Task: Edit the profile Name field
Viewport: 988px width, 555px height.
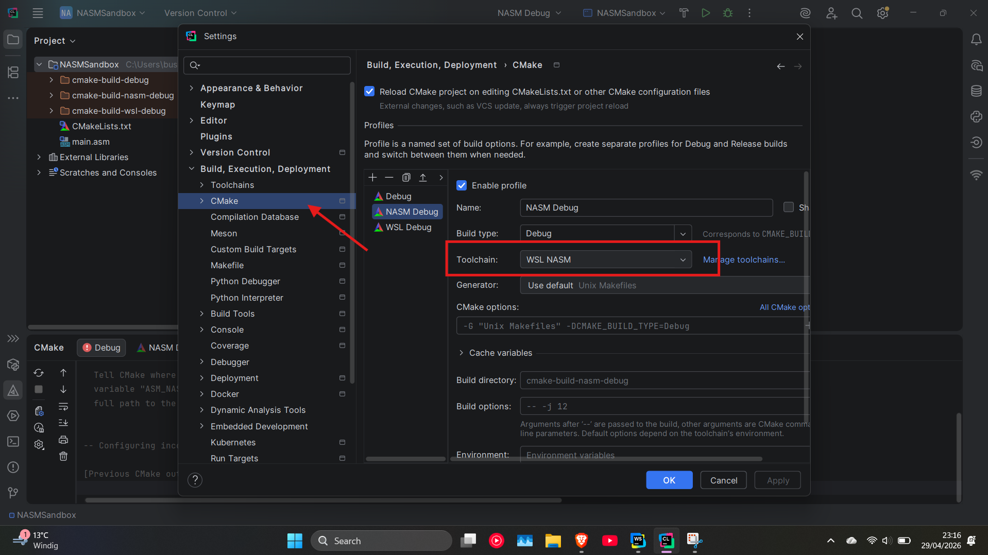Action: click(646, 207)
